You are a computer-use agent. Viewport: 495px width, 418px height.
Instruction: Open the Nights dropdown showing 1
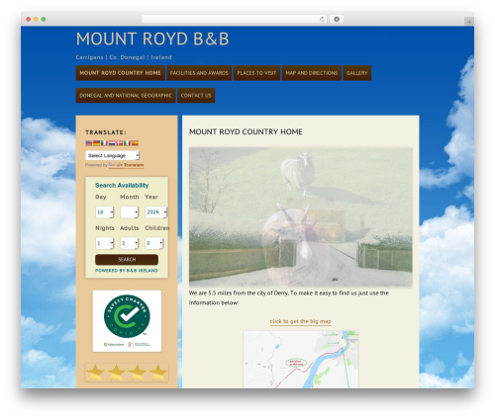point(104,243)
